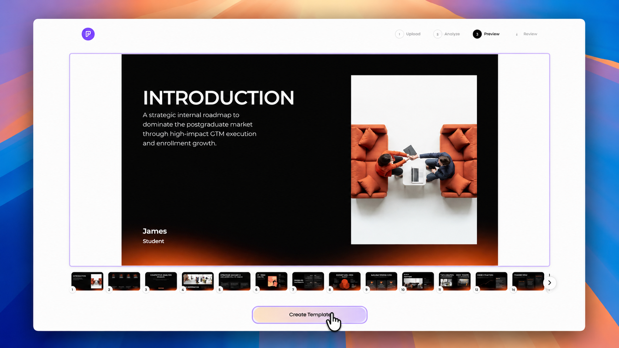Select slide 6 thumbnail
Image resolution: width=619 pixels, height=348 pixels.
pos(271,281)
